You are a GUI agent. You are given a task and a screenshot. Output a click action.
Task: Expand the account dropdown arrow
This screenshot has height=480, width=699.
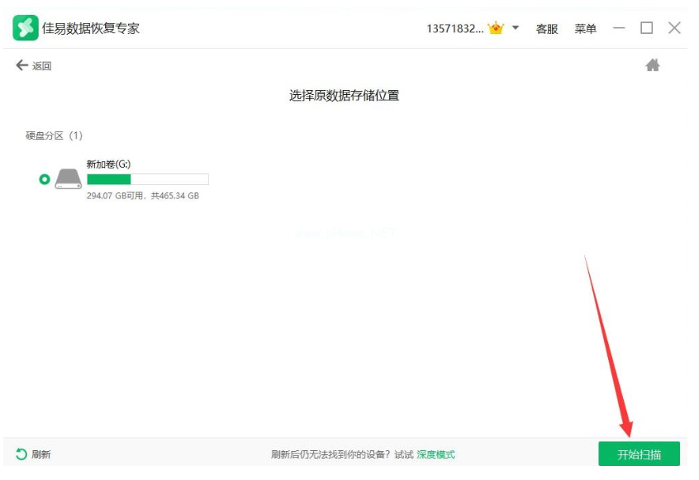coord(516,27)
